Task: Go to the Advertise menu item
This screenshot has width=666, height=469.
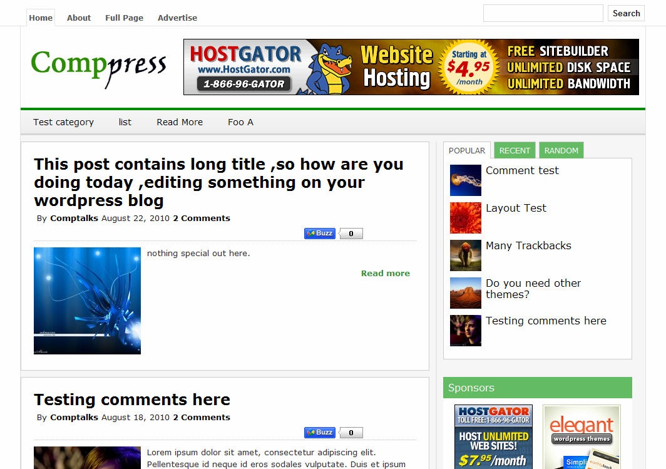Action: point(177,18)
